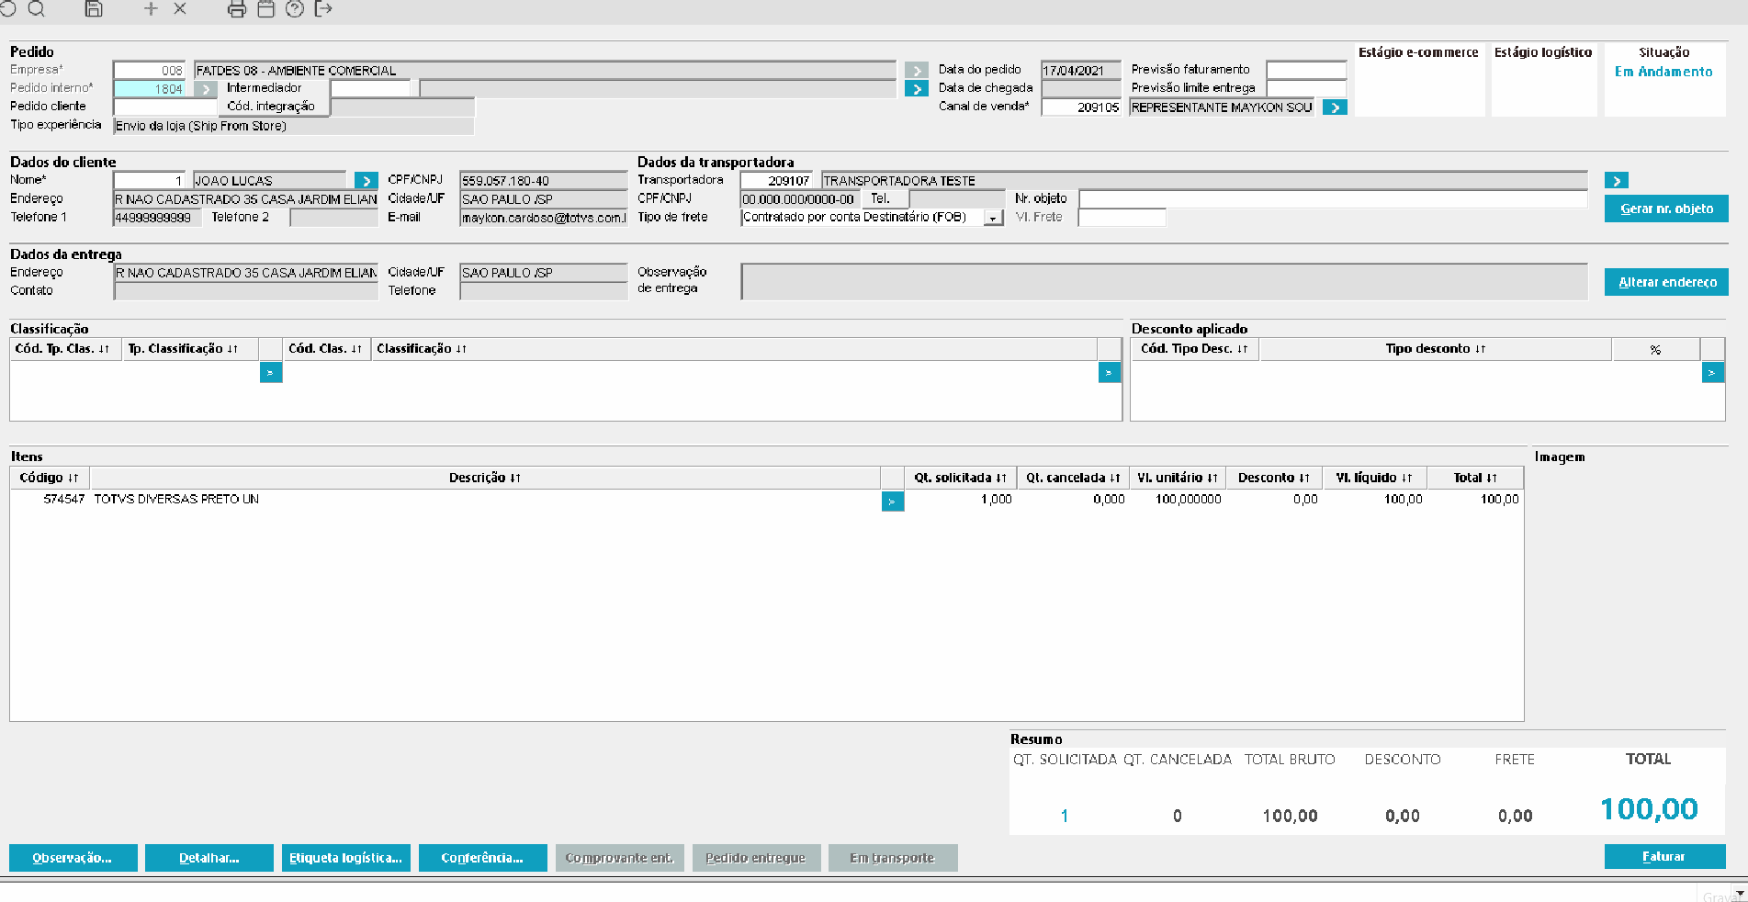
Task: Click the Detalhar... button
Action: point(209,858)
